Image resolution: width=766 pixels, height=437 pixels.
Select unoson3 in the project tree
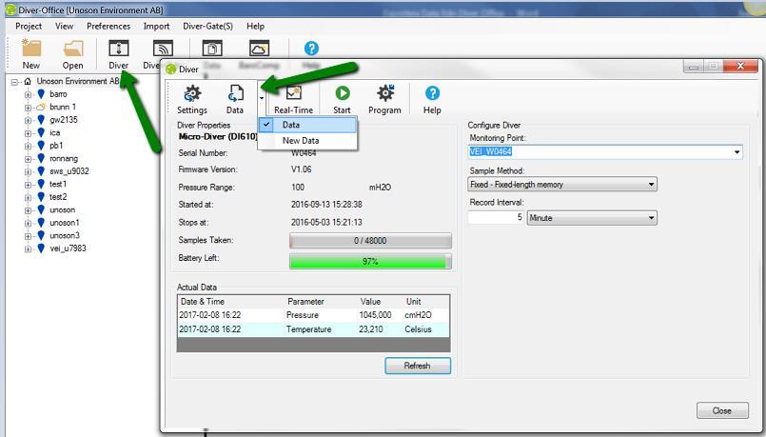coord(65,235)
